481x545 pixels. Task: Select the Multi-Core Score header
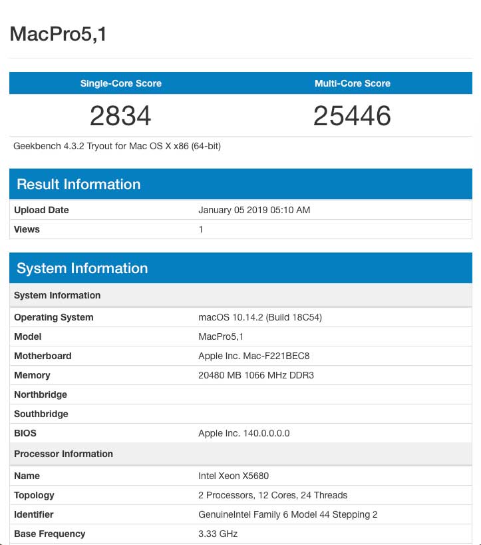click(352, 83)
